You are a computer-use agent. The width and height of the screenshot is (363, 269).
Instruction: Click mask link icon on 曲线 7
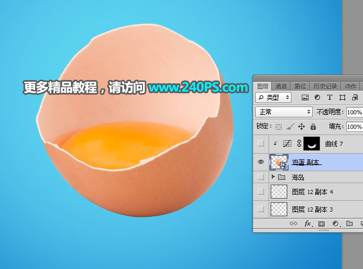[x=299, y=144]
